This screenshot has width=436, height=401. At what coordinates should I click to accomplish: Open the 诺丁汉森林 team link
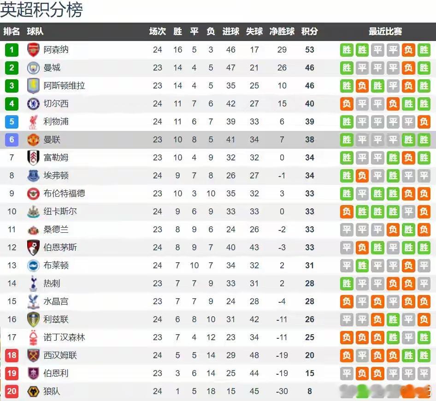64,337
